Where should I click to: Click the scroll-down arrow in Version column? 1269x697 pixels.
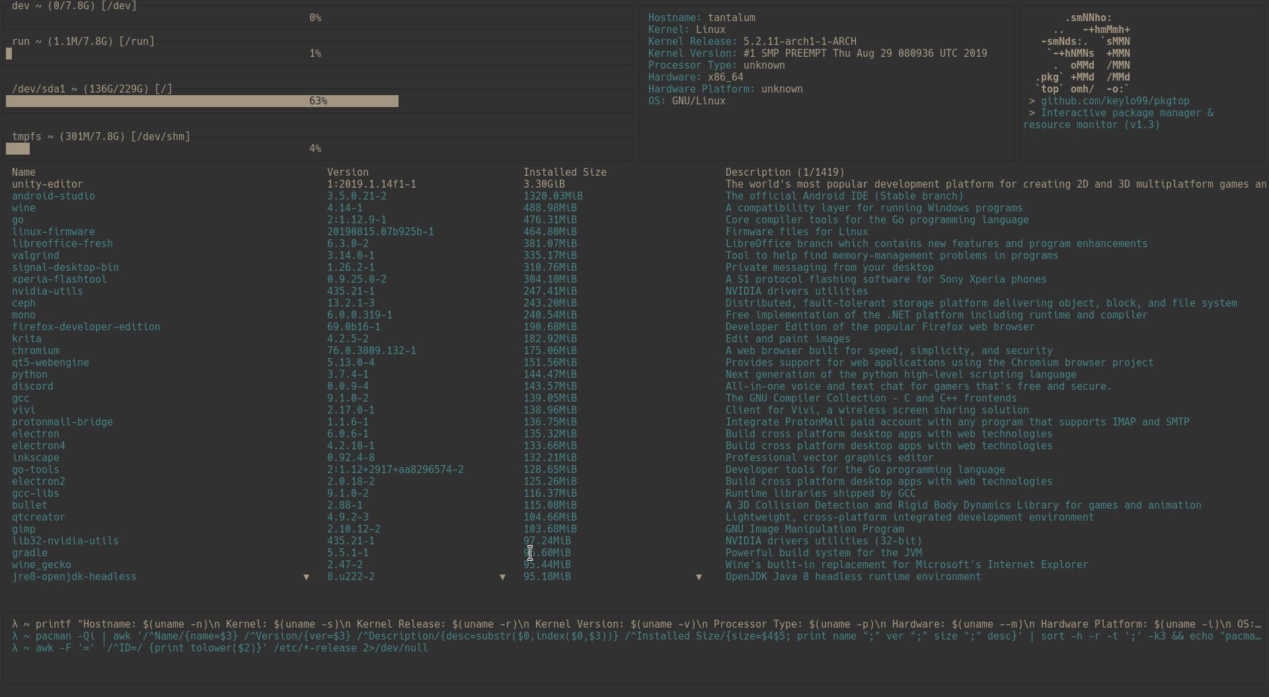click(502, 577)
